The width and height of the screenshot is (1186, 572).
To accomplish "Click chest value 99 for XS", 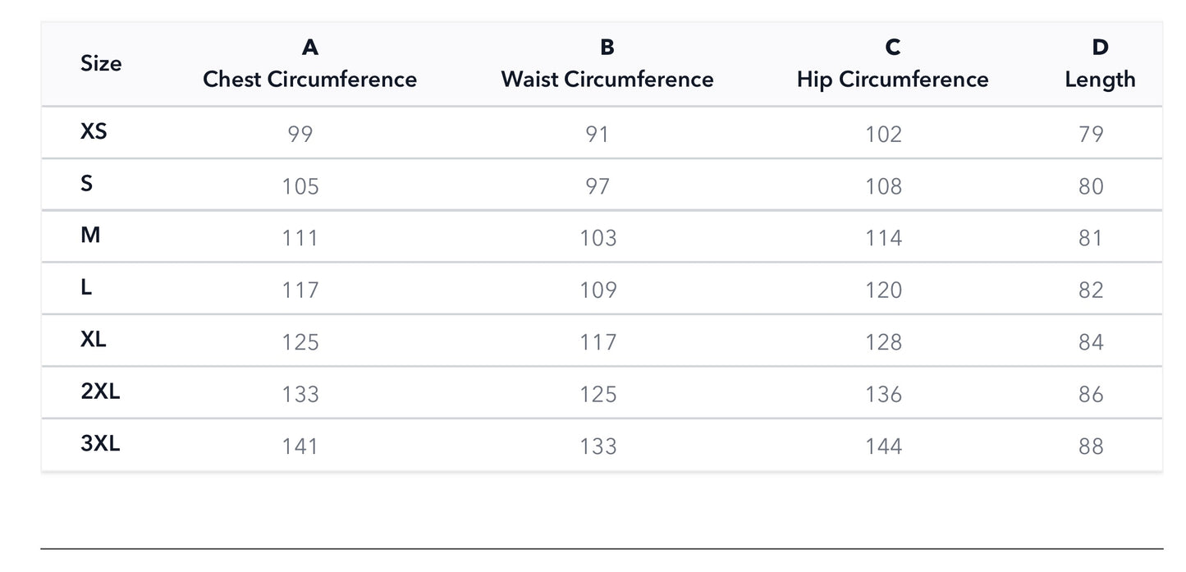I will (x=300, y=134).
